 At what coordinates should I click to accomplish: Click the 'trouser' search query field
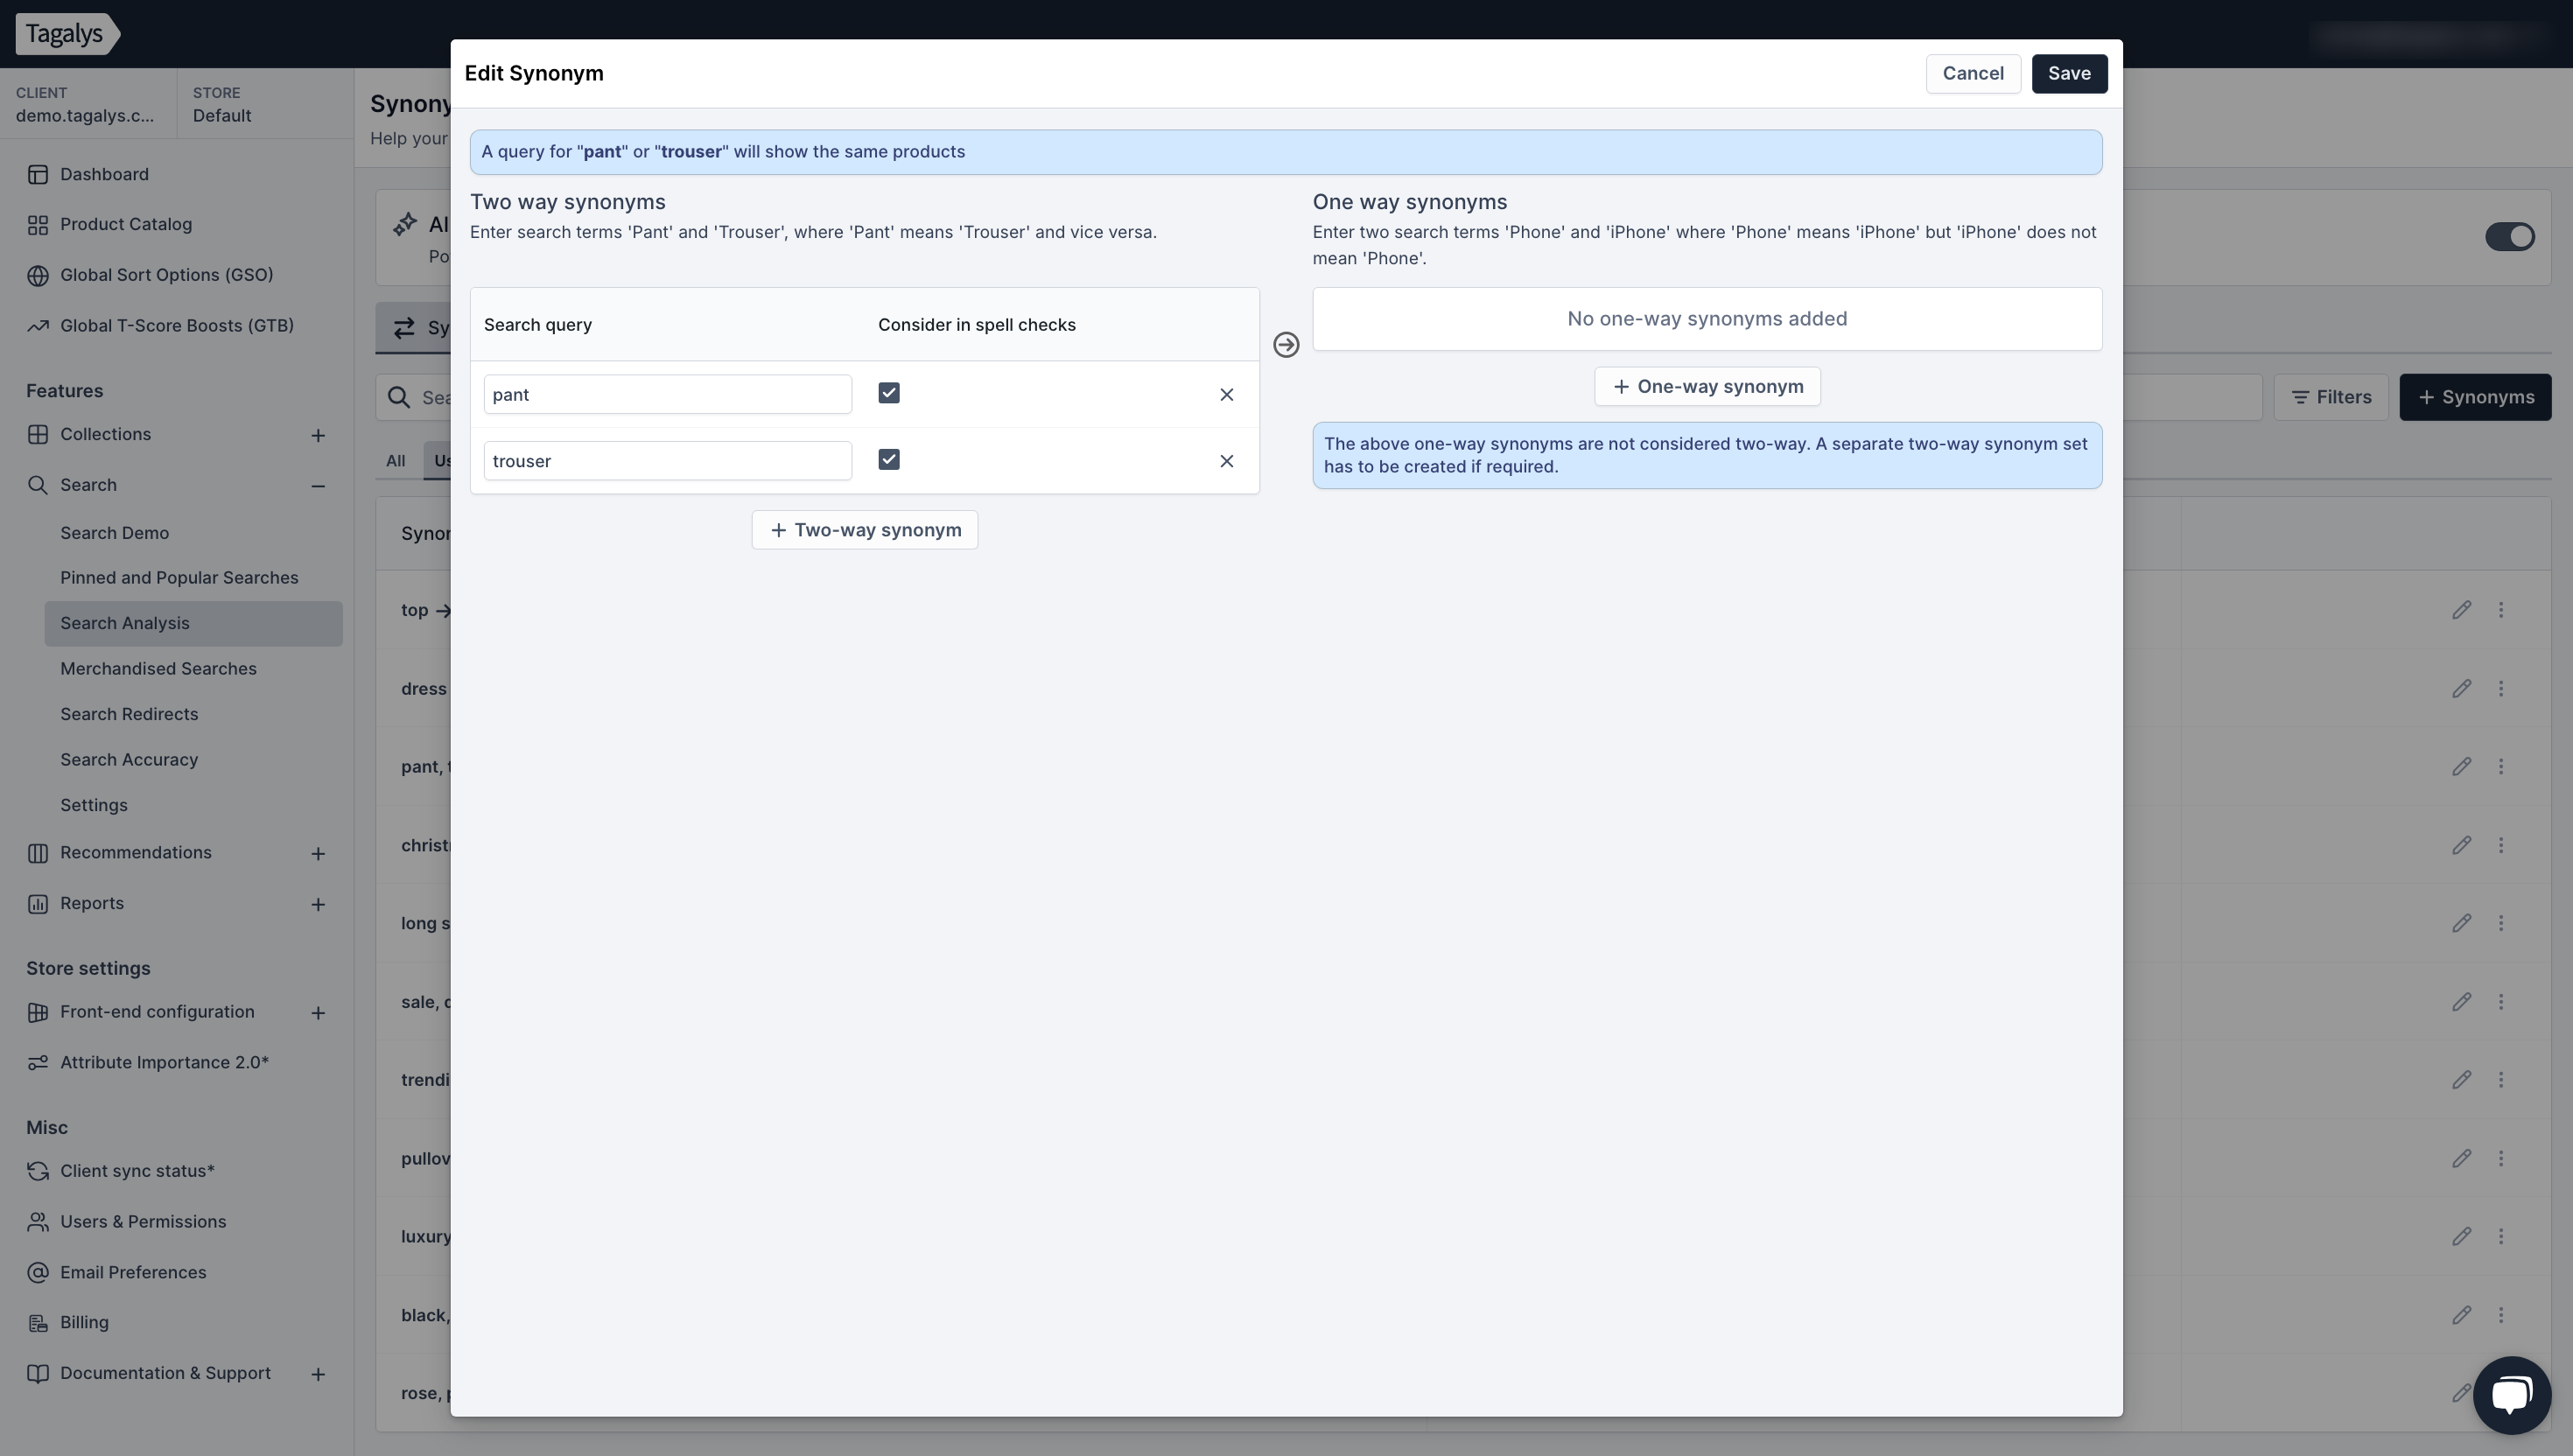667,460
